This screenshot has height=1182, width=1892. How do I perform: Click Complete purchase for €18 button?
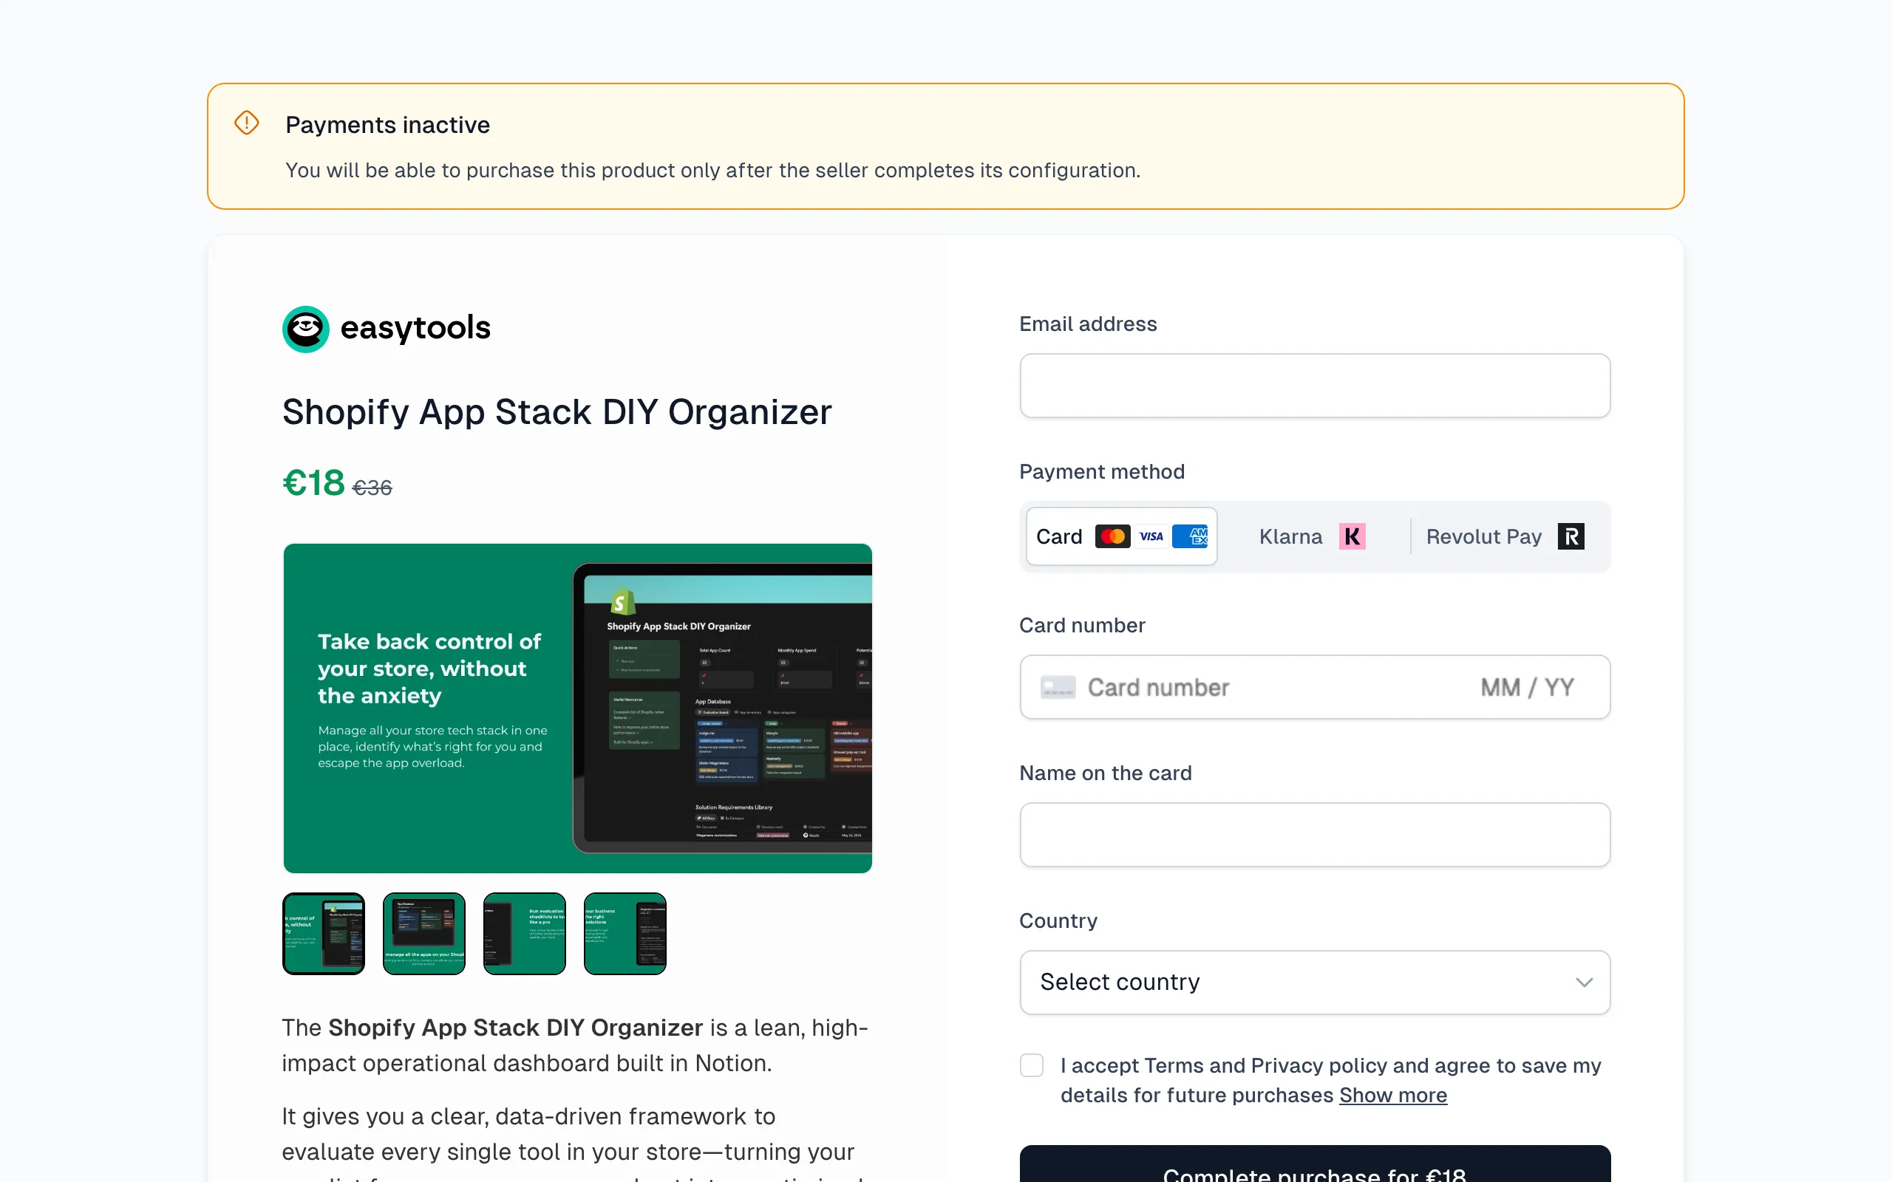[1314, 1165]
